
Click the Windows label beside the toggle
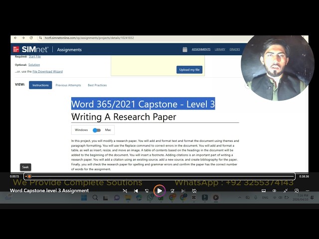(81, 130)
